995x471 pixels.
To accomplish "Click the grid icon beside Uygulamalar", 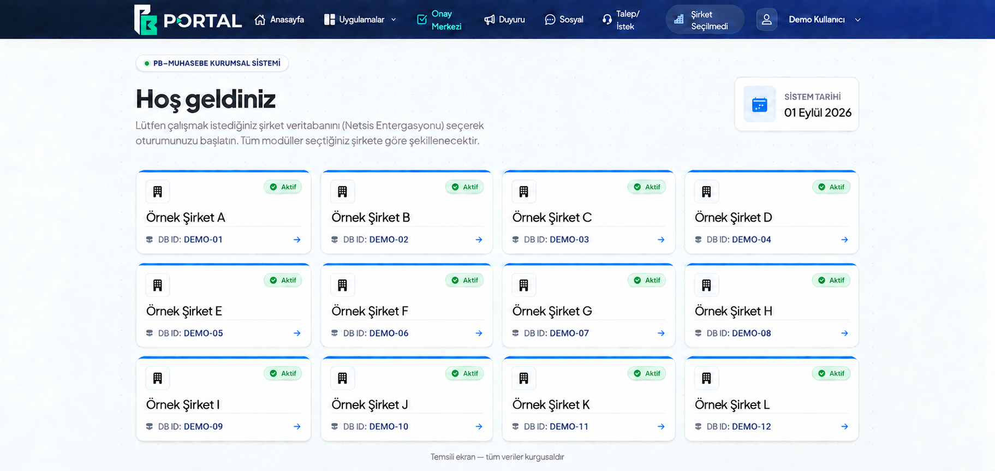I will [x=329, y=20].
